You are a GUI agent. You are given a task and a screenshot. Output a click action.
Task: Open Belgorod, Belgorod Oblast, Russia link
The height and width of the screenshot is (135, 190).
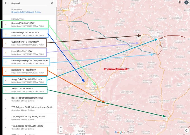(26, 12)
